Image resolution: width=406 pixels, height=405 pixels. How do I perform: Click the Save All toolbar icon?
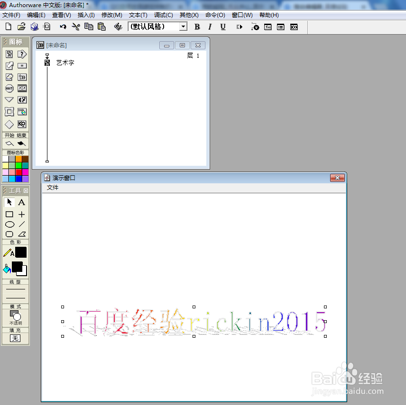tap(34, 27)
